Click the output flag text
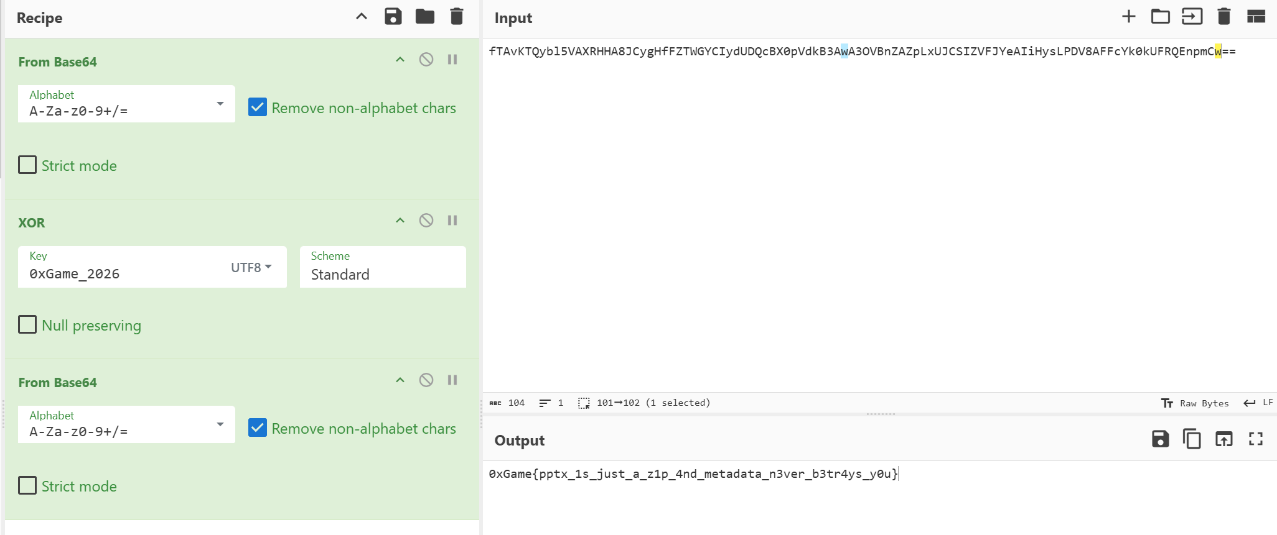This screenshot has width=1277, height=535. (693, 474)
